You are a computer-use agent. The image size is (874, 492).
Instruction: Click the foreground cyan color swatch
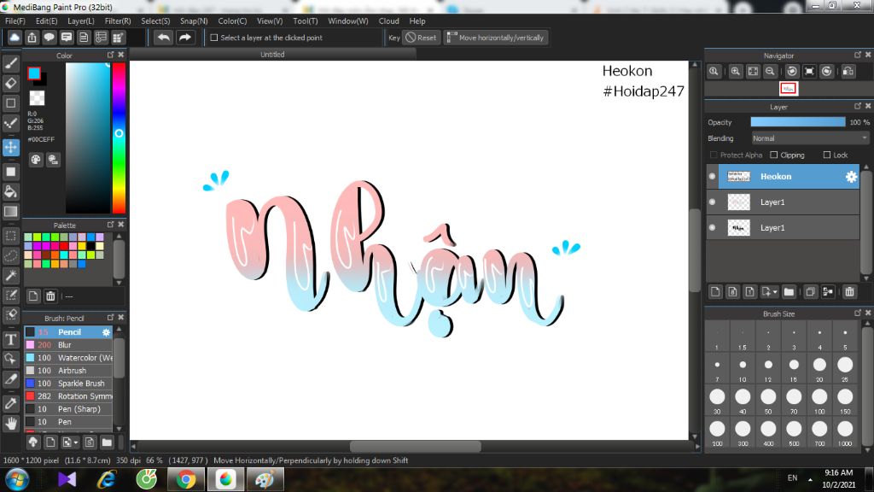[34, 73]
